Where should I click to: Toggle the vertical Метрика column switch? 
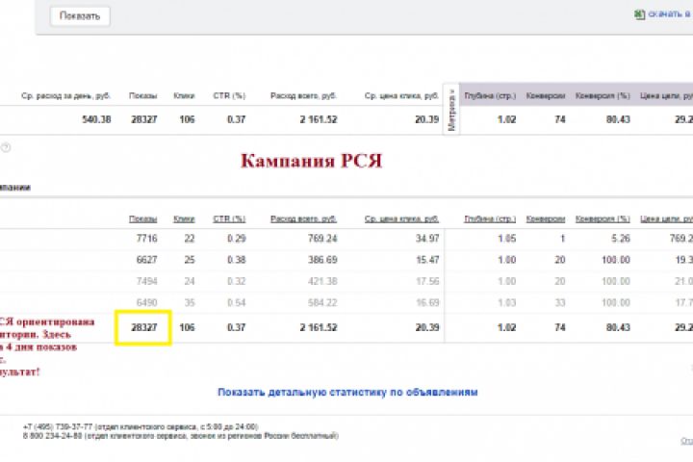point(451,109)
